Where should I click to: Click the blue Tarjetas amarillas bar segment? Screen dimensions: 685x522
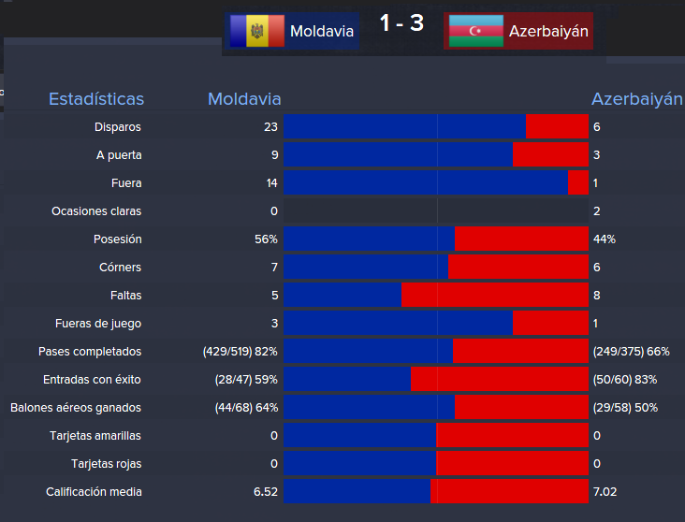tap(359, 436)
